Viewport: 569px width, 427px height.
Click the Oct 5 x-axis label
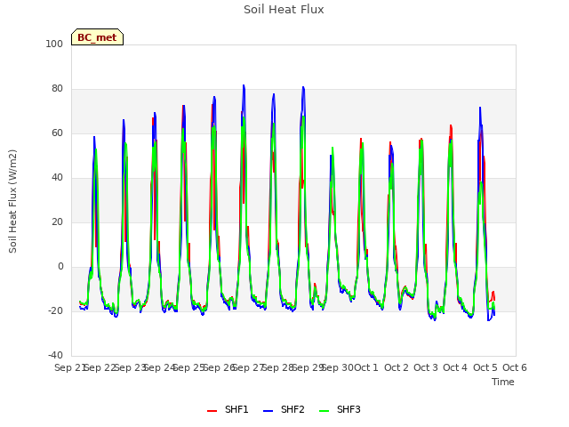coord(485,367)
